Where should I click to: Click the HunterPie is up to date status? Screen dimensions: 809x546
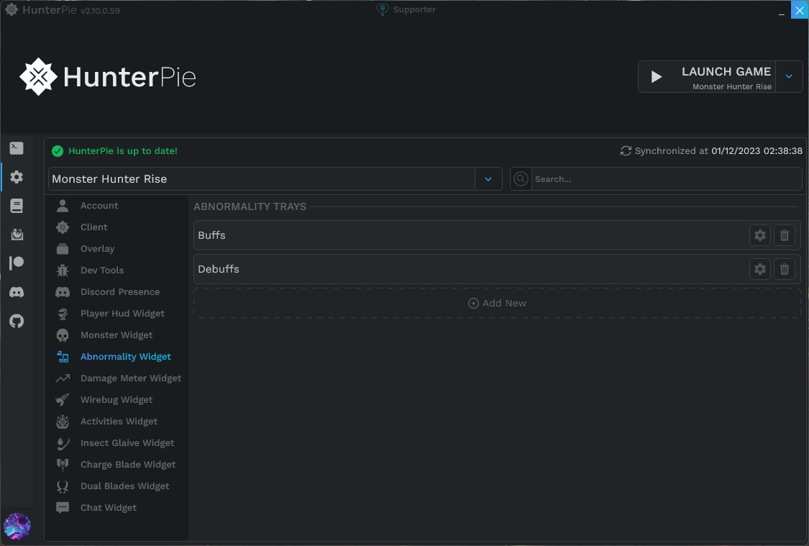point(123,150)
